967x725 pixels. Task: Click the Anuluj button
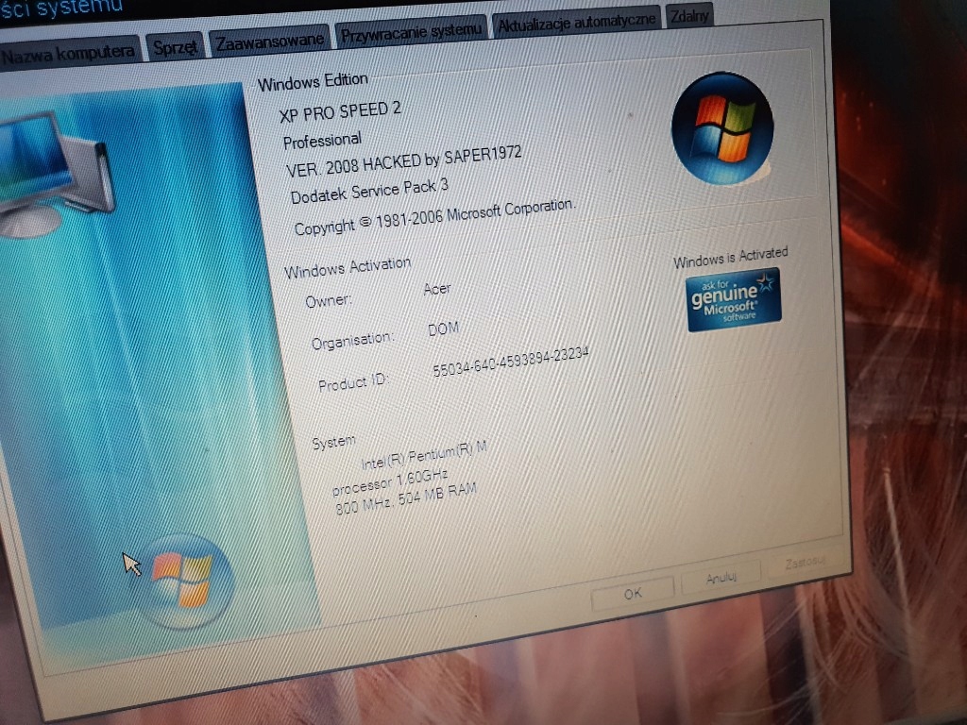(721, 579)
